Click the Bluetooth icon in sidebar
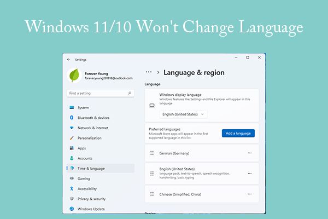328x219 pixels. [x=72, y=118]
